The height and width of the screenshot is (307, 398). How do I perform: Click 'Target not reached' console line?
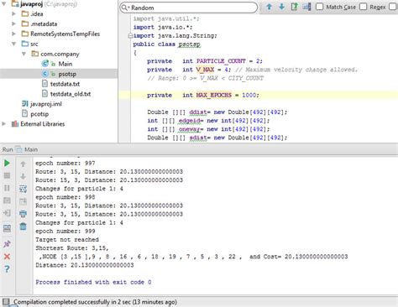point(67,240)
